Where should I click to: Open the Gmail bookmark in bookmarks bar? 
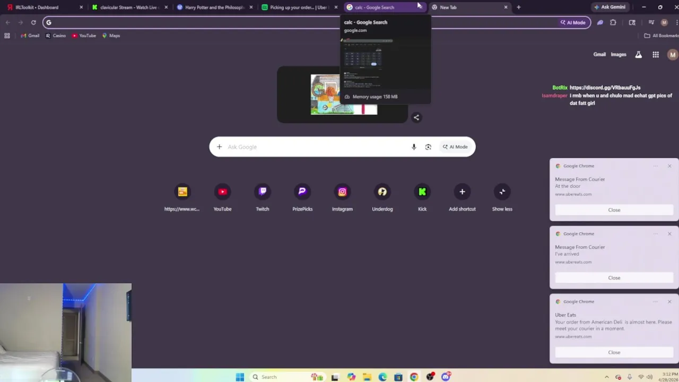[30, 36]
